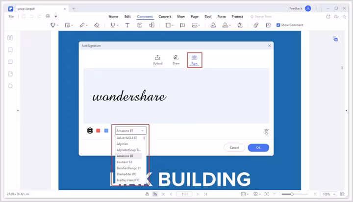
Task: Choose the blue signature color
Action: (106, 130)
